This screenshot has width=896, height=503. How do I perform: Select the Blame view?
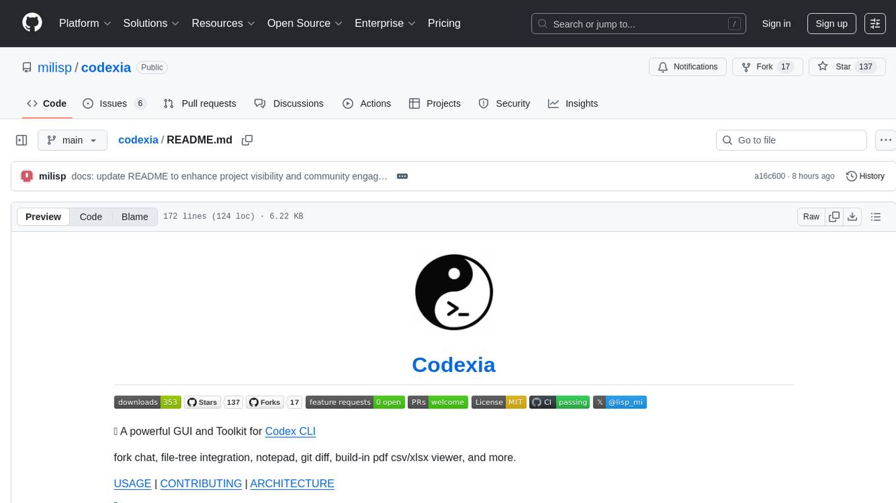click(x=135, y=217)
